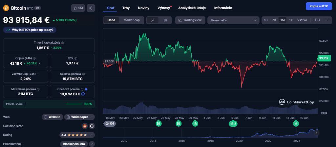Image resolution: width=336 pixels, height=147 pixels.
Task: Select the line chart icon
Action: coord(153,20)
